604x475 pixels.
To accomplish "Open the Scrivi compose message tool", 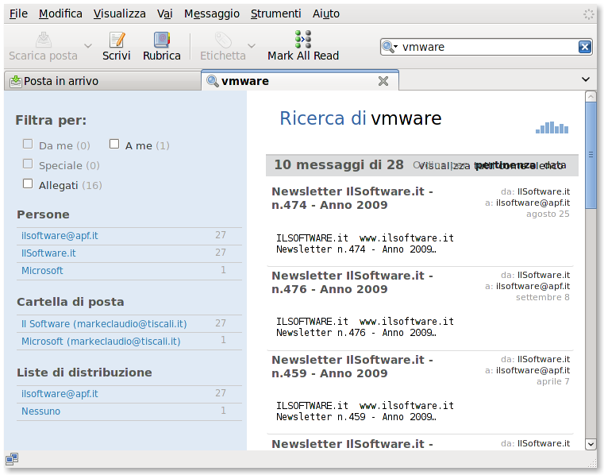I will point(117,46).
